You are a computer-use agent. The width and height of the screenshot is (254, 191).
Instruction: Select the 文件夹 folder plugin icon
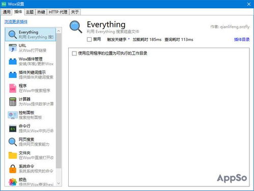[x=13, y=155]
